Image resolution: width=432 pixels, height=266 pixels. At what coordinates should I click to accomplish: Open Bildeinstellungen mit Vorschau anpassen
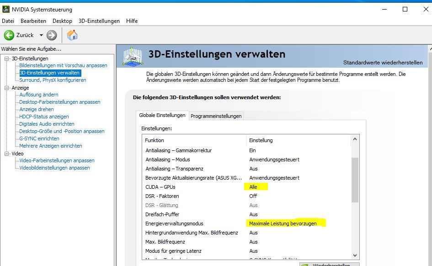click(63, 65)
